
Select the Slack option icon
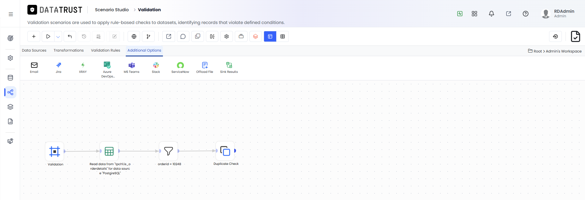point(156,65)
